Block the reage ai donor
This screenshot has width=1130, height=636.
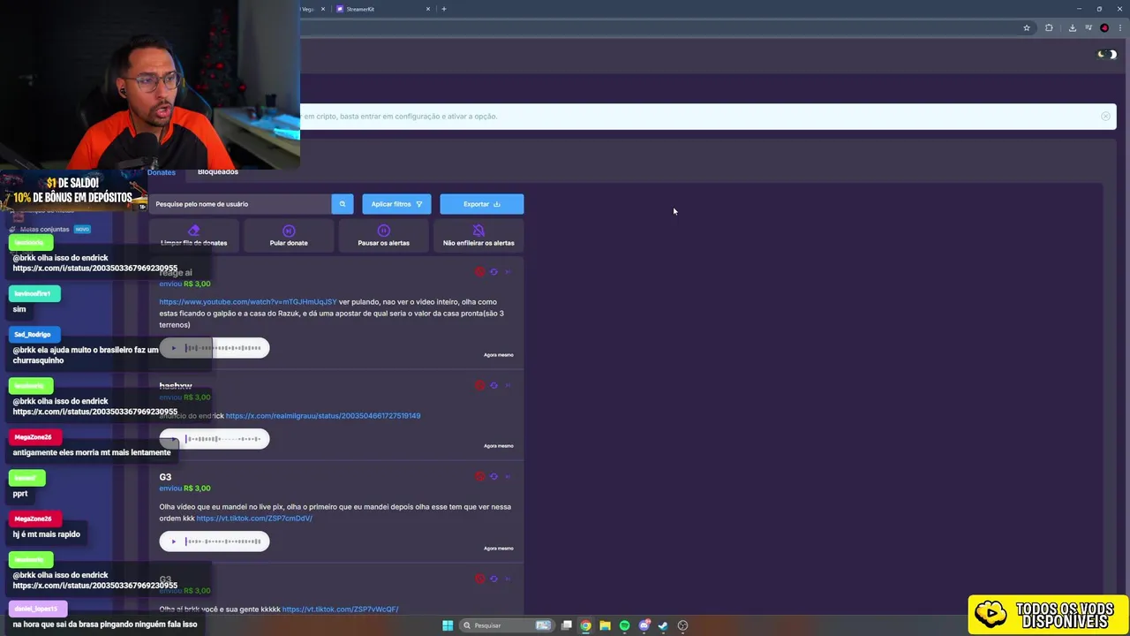point(480,272)
